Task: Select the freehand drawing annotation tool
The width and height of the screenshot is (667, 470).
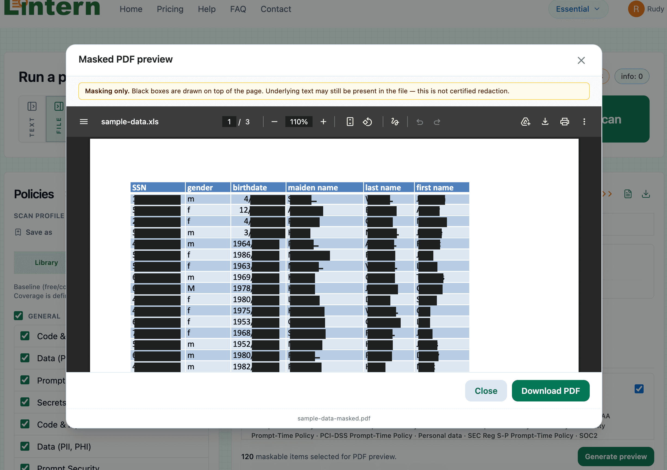Action: (395, 122)
